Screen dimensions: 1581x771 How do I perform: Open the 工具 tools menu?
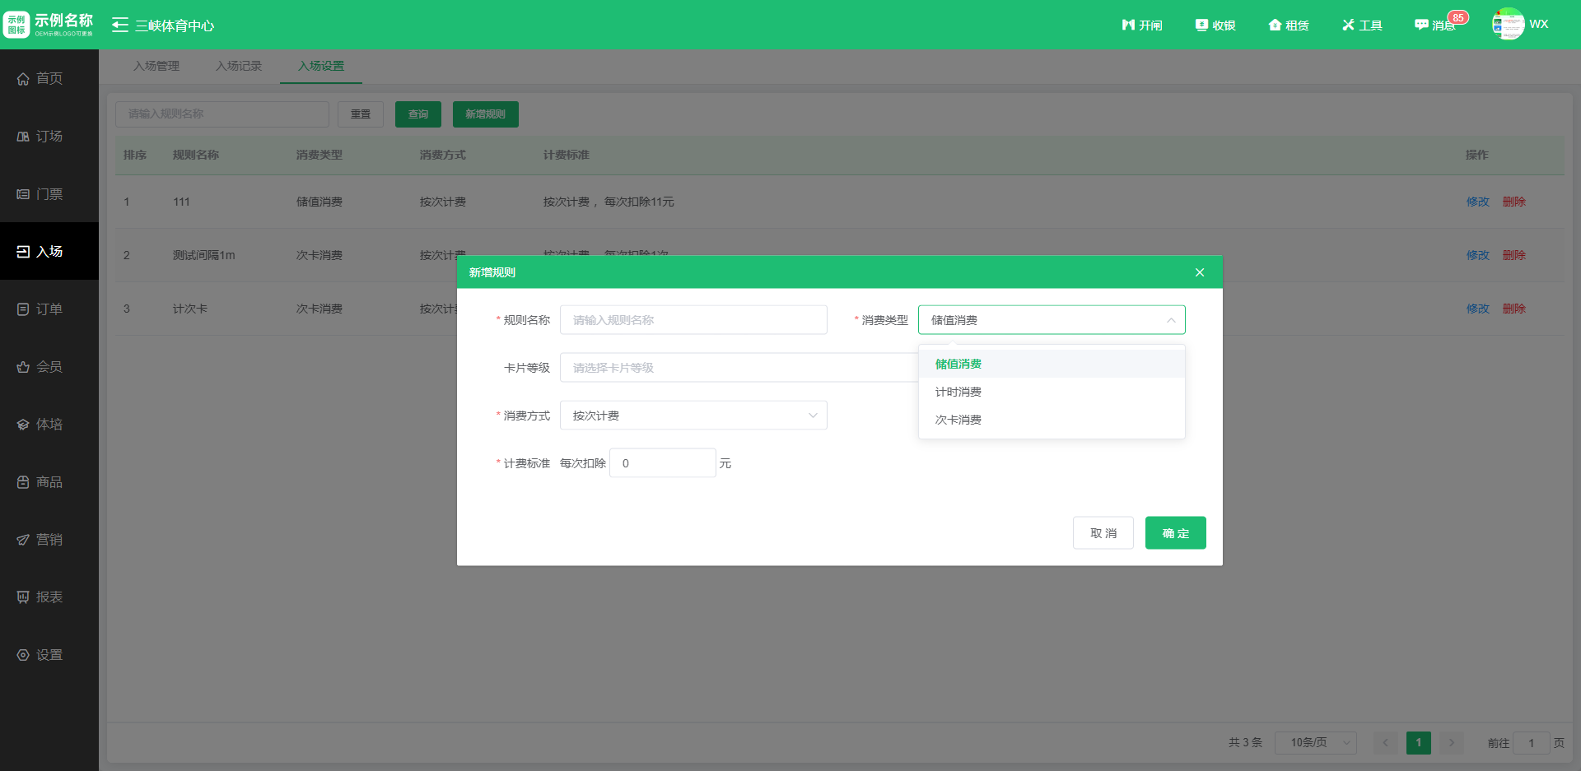(1362, 26)
